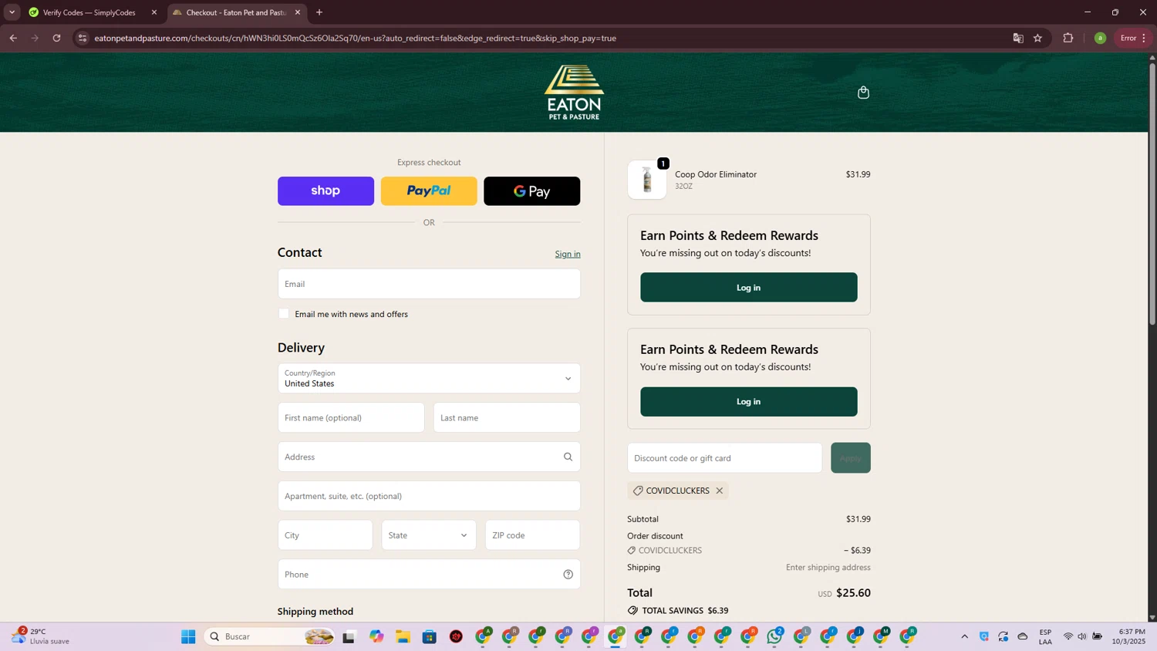1157x651 pixels.
Task: Open the volume speaker tray icon
Action: [x=1081, y=636]
